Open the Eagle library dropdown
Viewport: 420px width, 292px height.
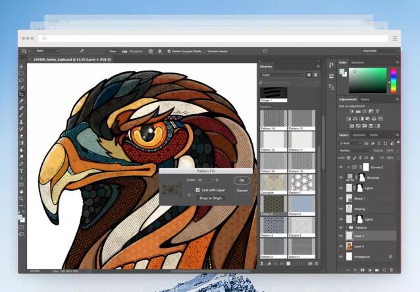click(282, 74)
